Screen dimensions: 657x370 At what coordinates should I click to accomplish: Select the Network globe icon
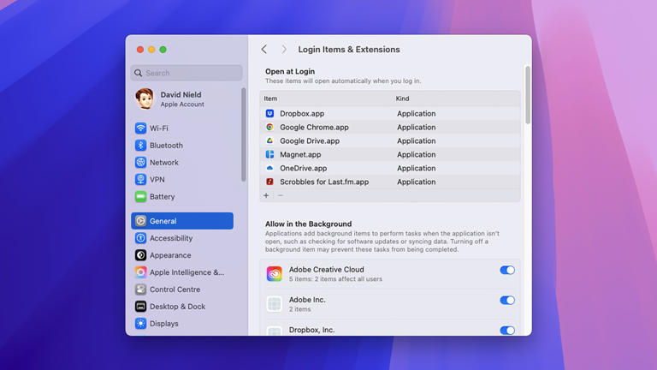pos(141,163)
